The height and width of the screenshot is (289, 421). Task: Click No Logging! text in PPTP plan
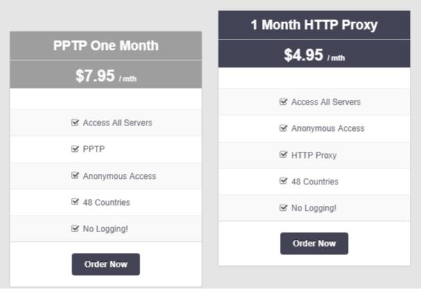[x=106, y=229]
